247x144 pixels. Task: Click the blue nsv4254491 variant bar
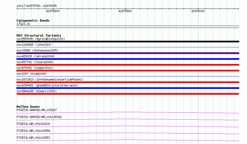[128, 88]
